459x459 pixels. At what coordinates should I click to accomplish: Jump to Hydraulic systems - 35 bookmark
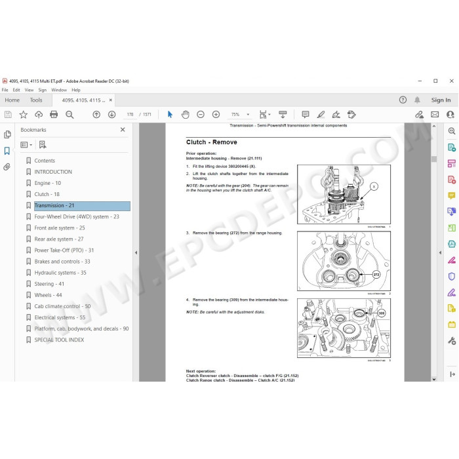point(60,273)
